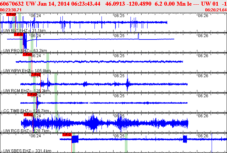Select the P pick flag on UW RCS trace
Screen dimensions: 227x153
(28, 115)
